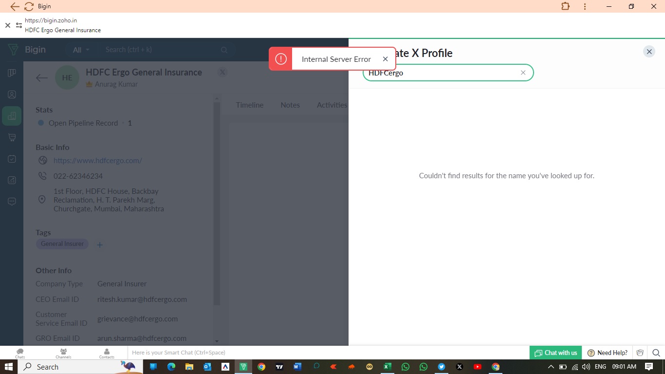Open Channels in the bottom bar
The image size is (665, 374).
point(63,353)
